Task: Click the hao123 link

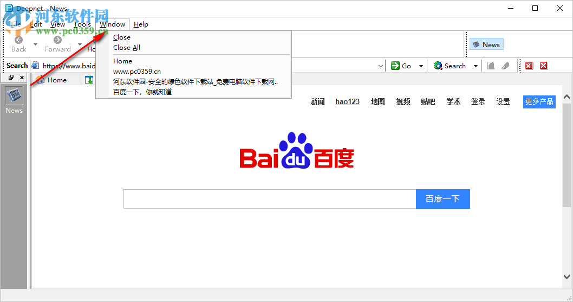Action: [x=348, y=101]
